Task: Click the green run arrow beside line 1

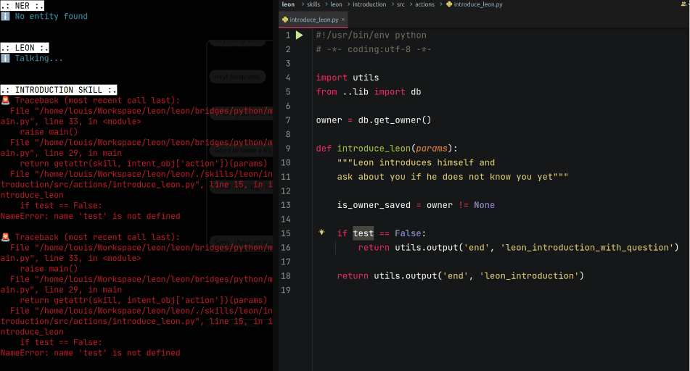Action: click(299, 36)
